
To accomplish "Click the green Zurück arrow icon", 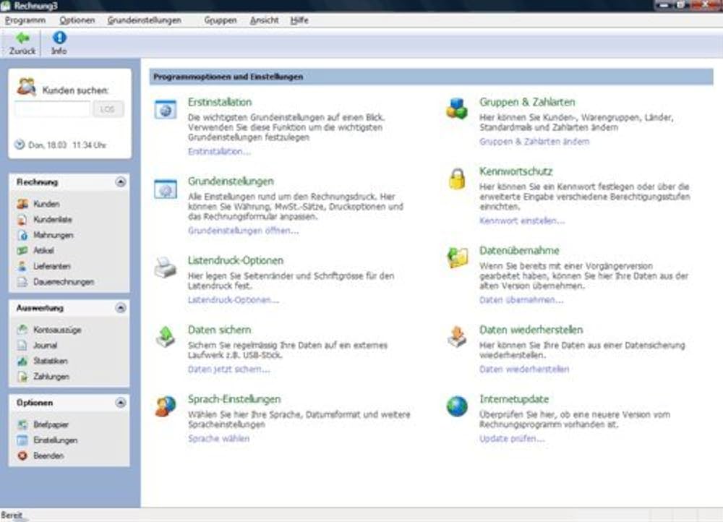I will point(22,38).
